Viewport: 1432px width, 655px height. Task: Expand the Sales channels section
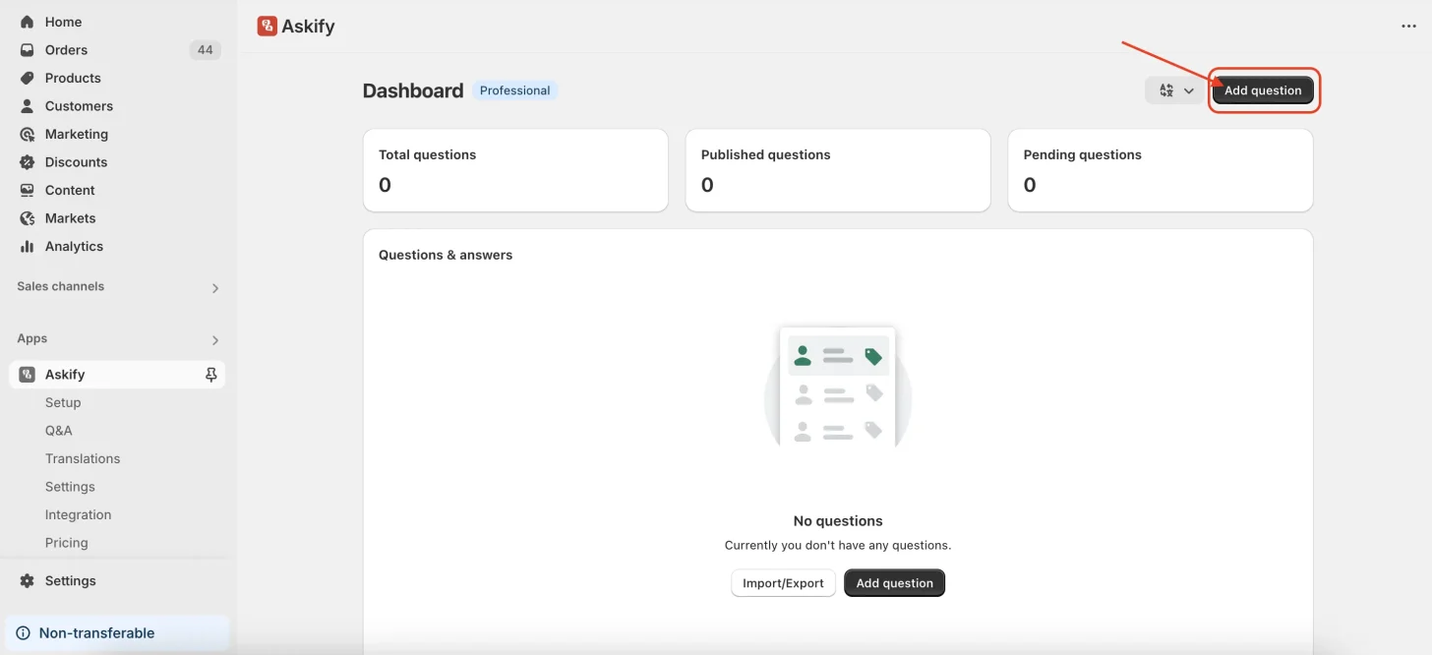tap(215, 288)
